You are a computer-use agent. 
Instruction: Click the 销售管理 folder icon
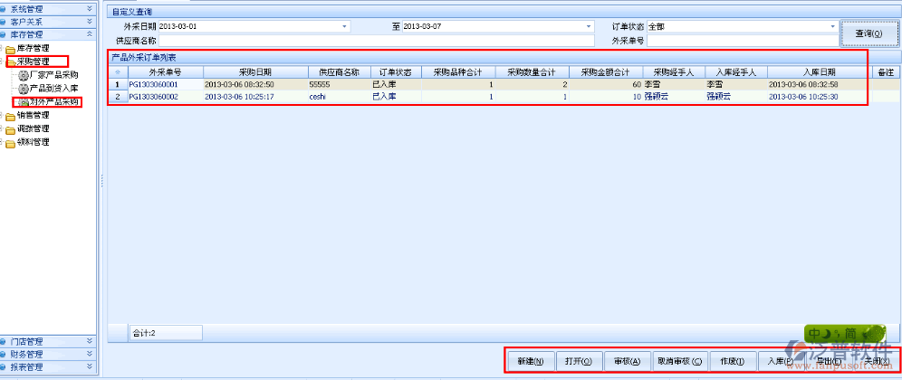tap(11, 116)
